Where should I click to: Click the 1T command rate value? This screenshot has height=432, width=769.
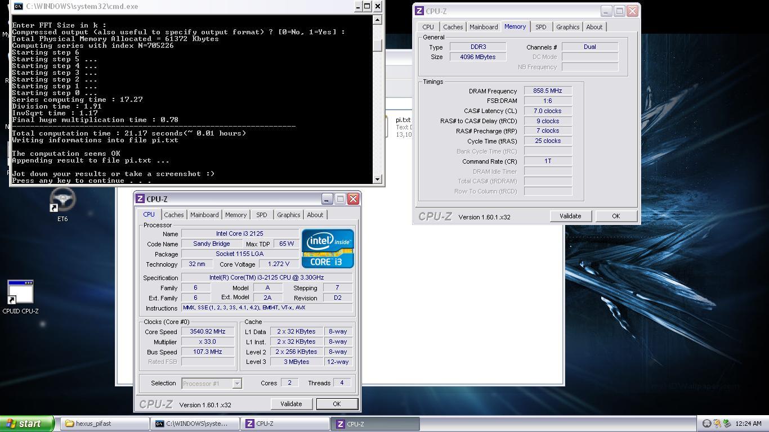[x=548, y=161]
